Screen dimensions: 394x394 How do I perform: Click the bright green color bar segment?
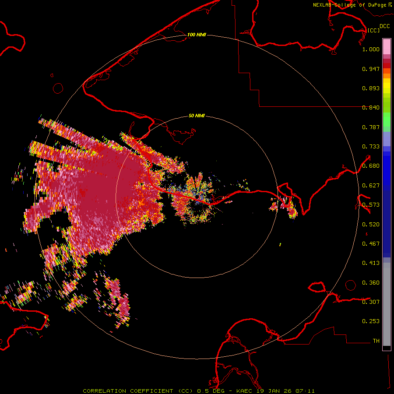(387, 120)
